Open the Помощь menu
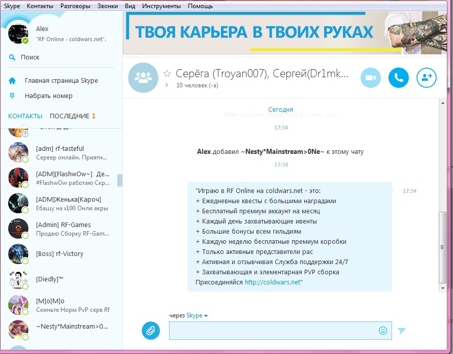Image resolution: width=453 pixels, height=354 pixels. coord(200,6)
